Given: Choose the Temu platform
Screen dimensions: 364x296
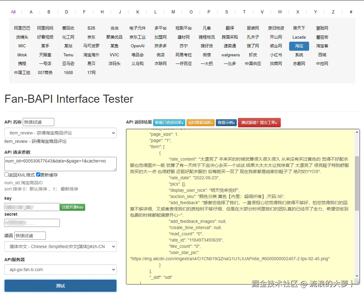Looking at the screenshot, I should [68, 55].
